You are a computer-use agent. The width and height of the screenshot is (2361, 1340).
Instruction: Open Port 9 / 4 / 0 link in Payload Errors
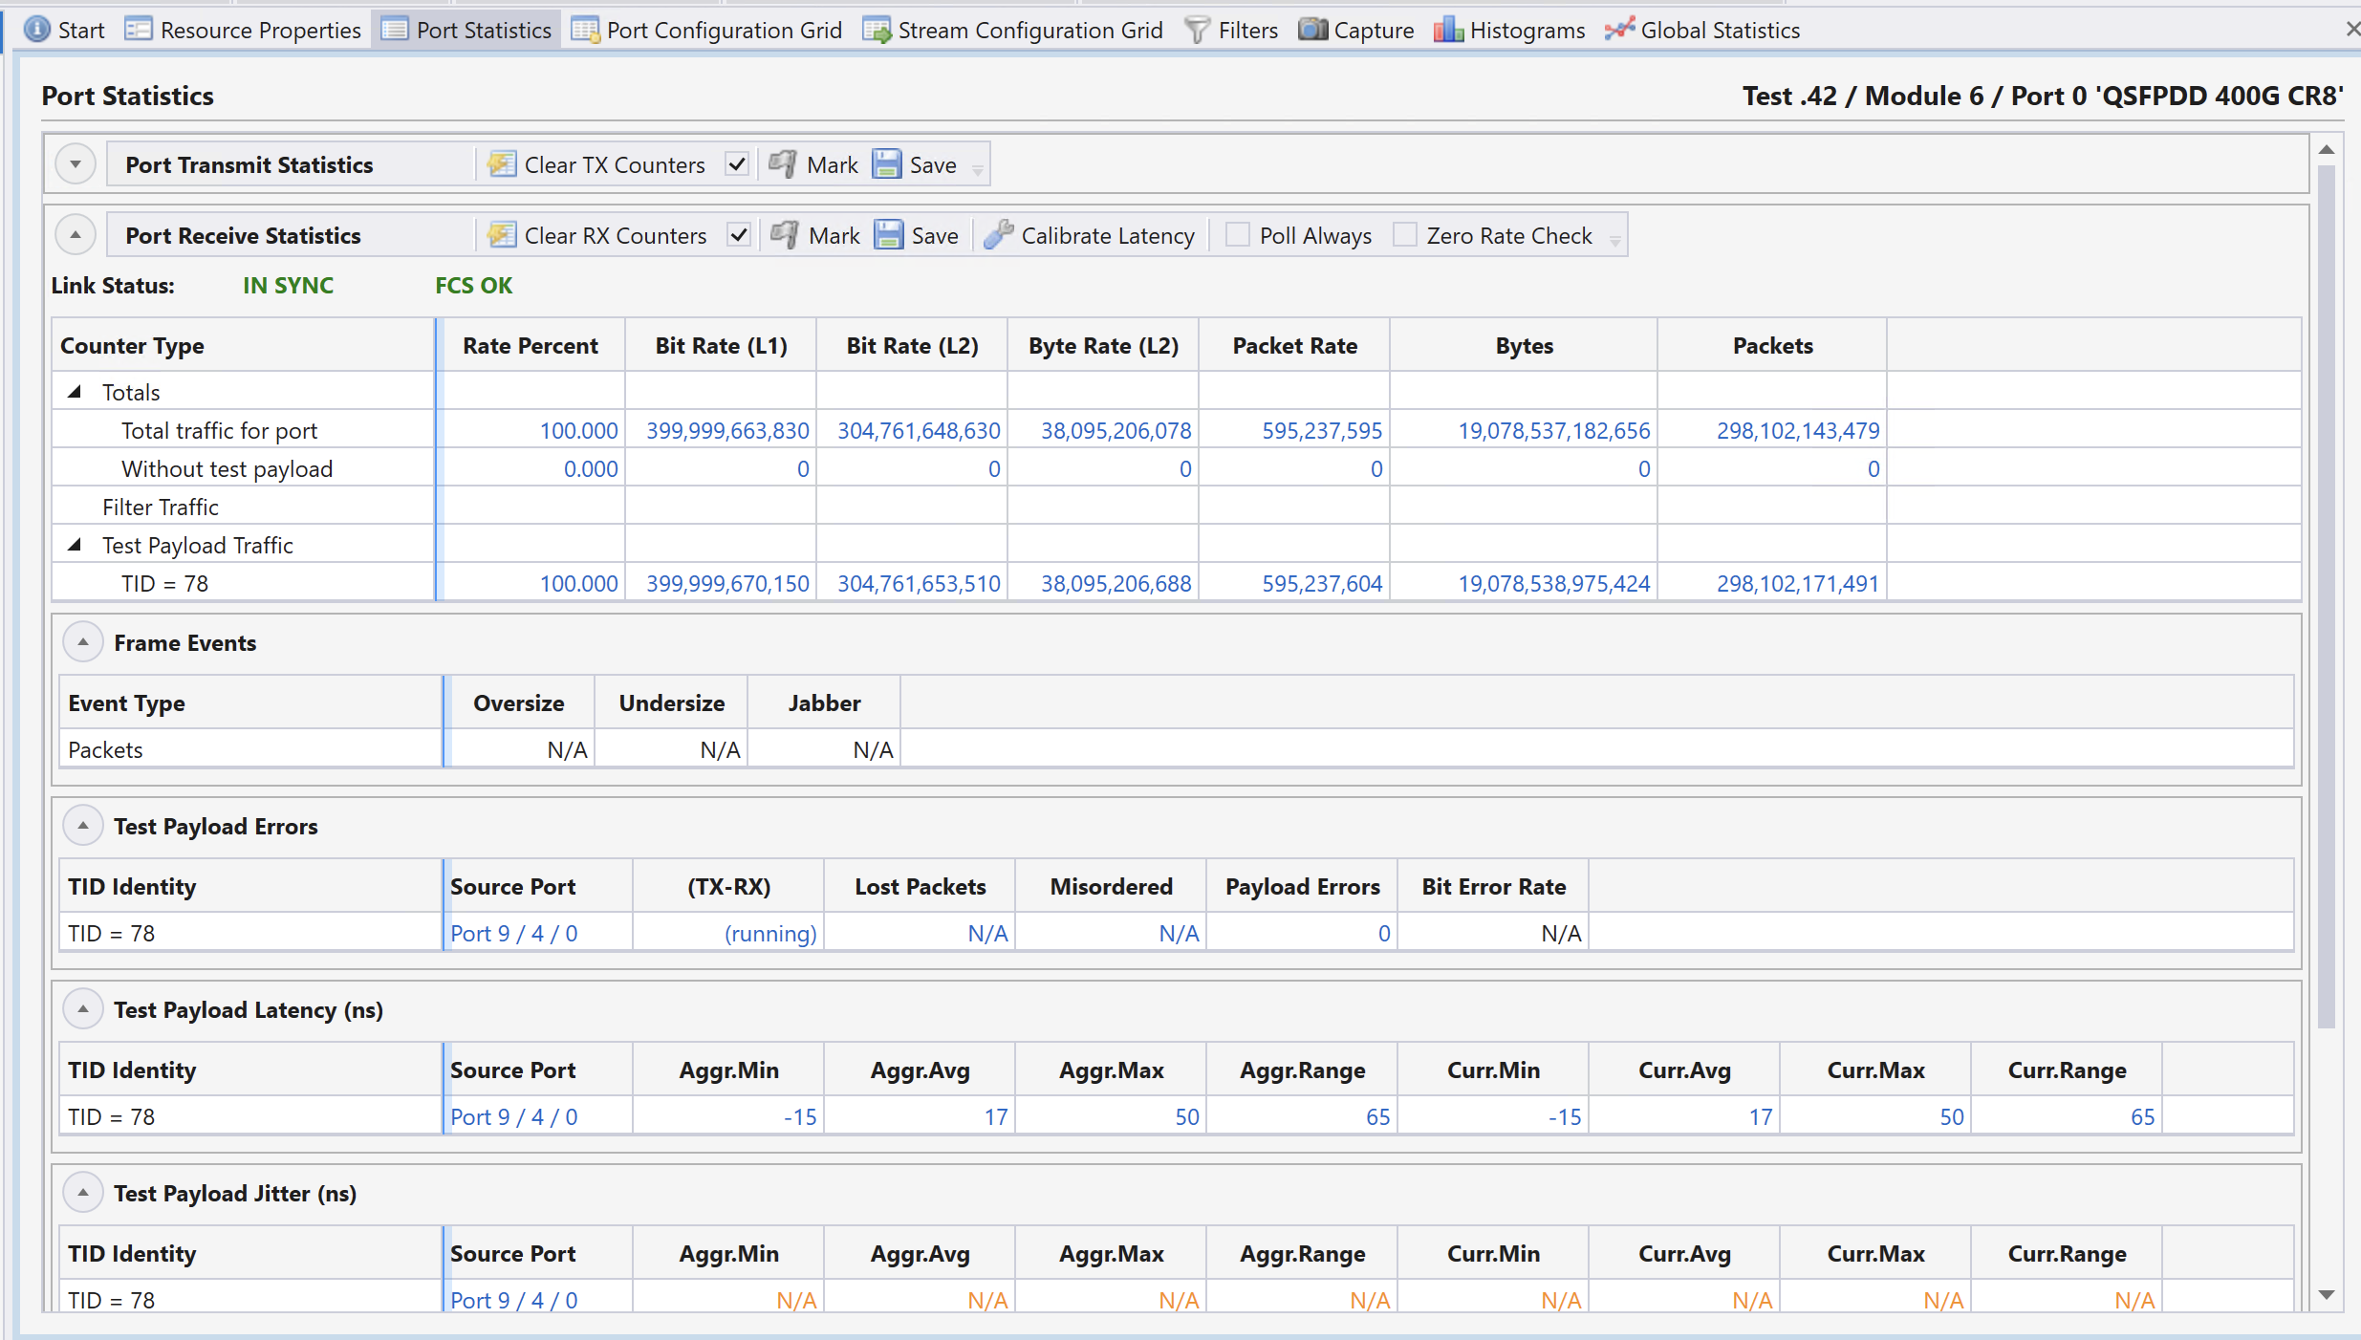pos(514,933)
